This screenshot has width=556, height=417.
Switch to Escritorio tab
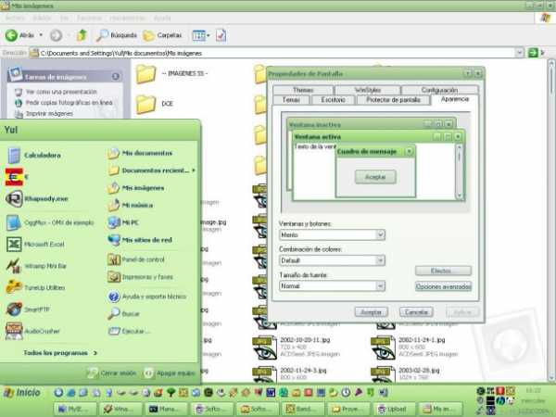[333, 100]
